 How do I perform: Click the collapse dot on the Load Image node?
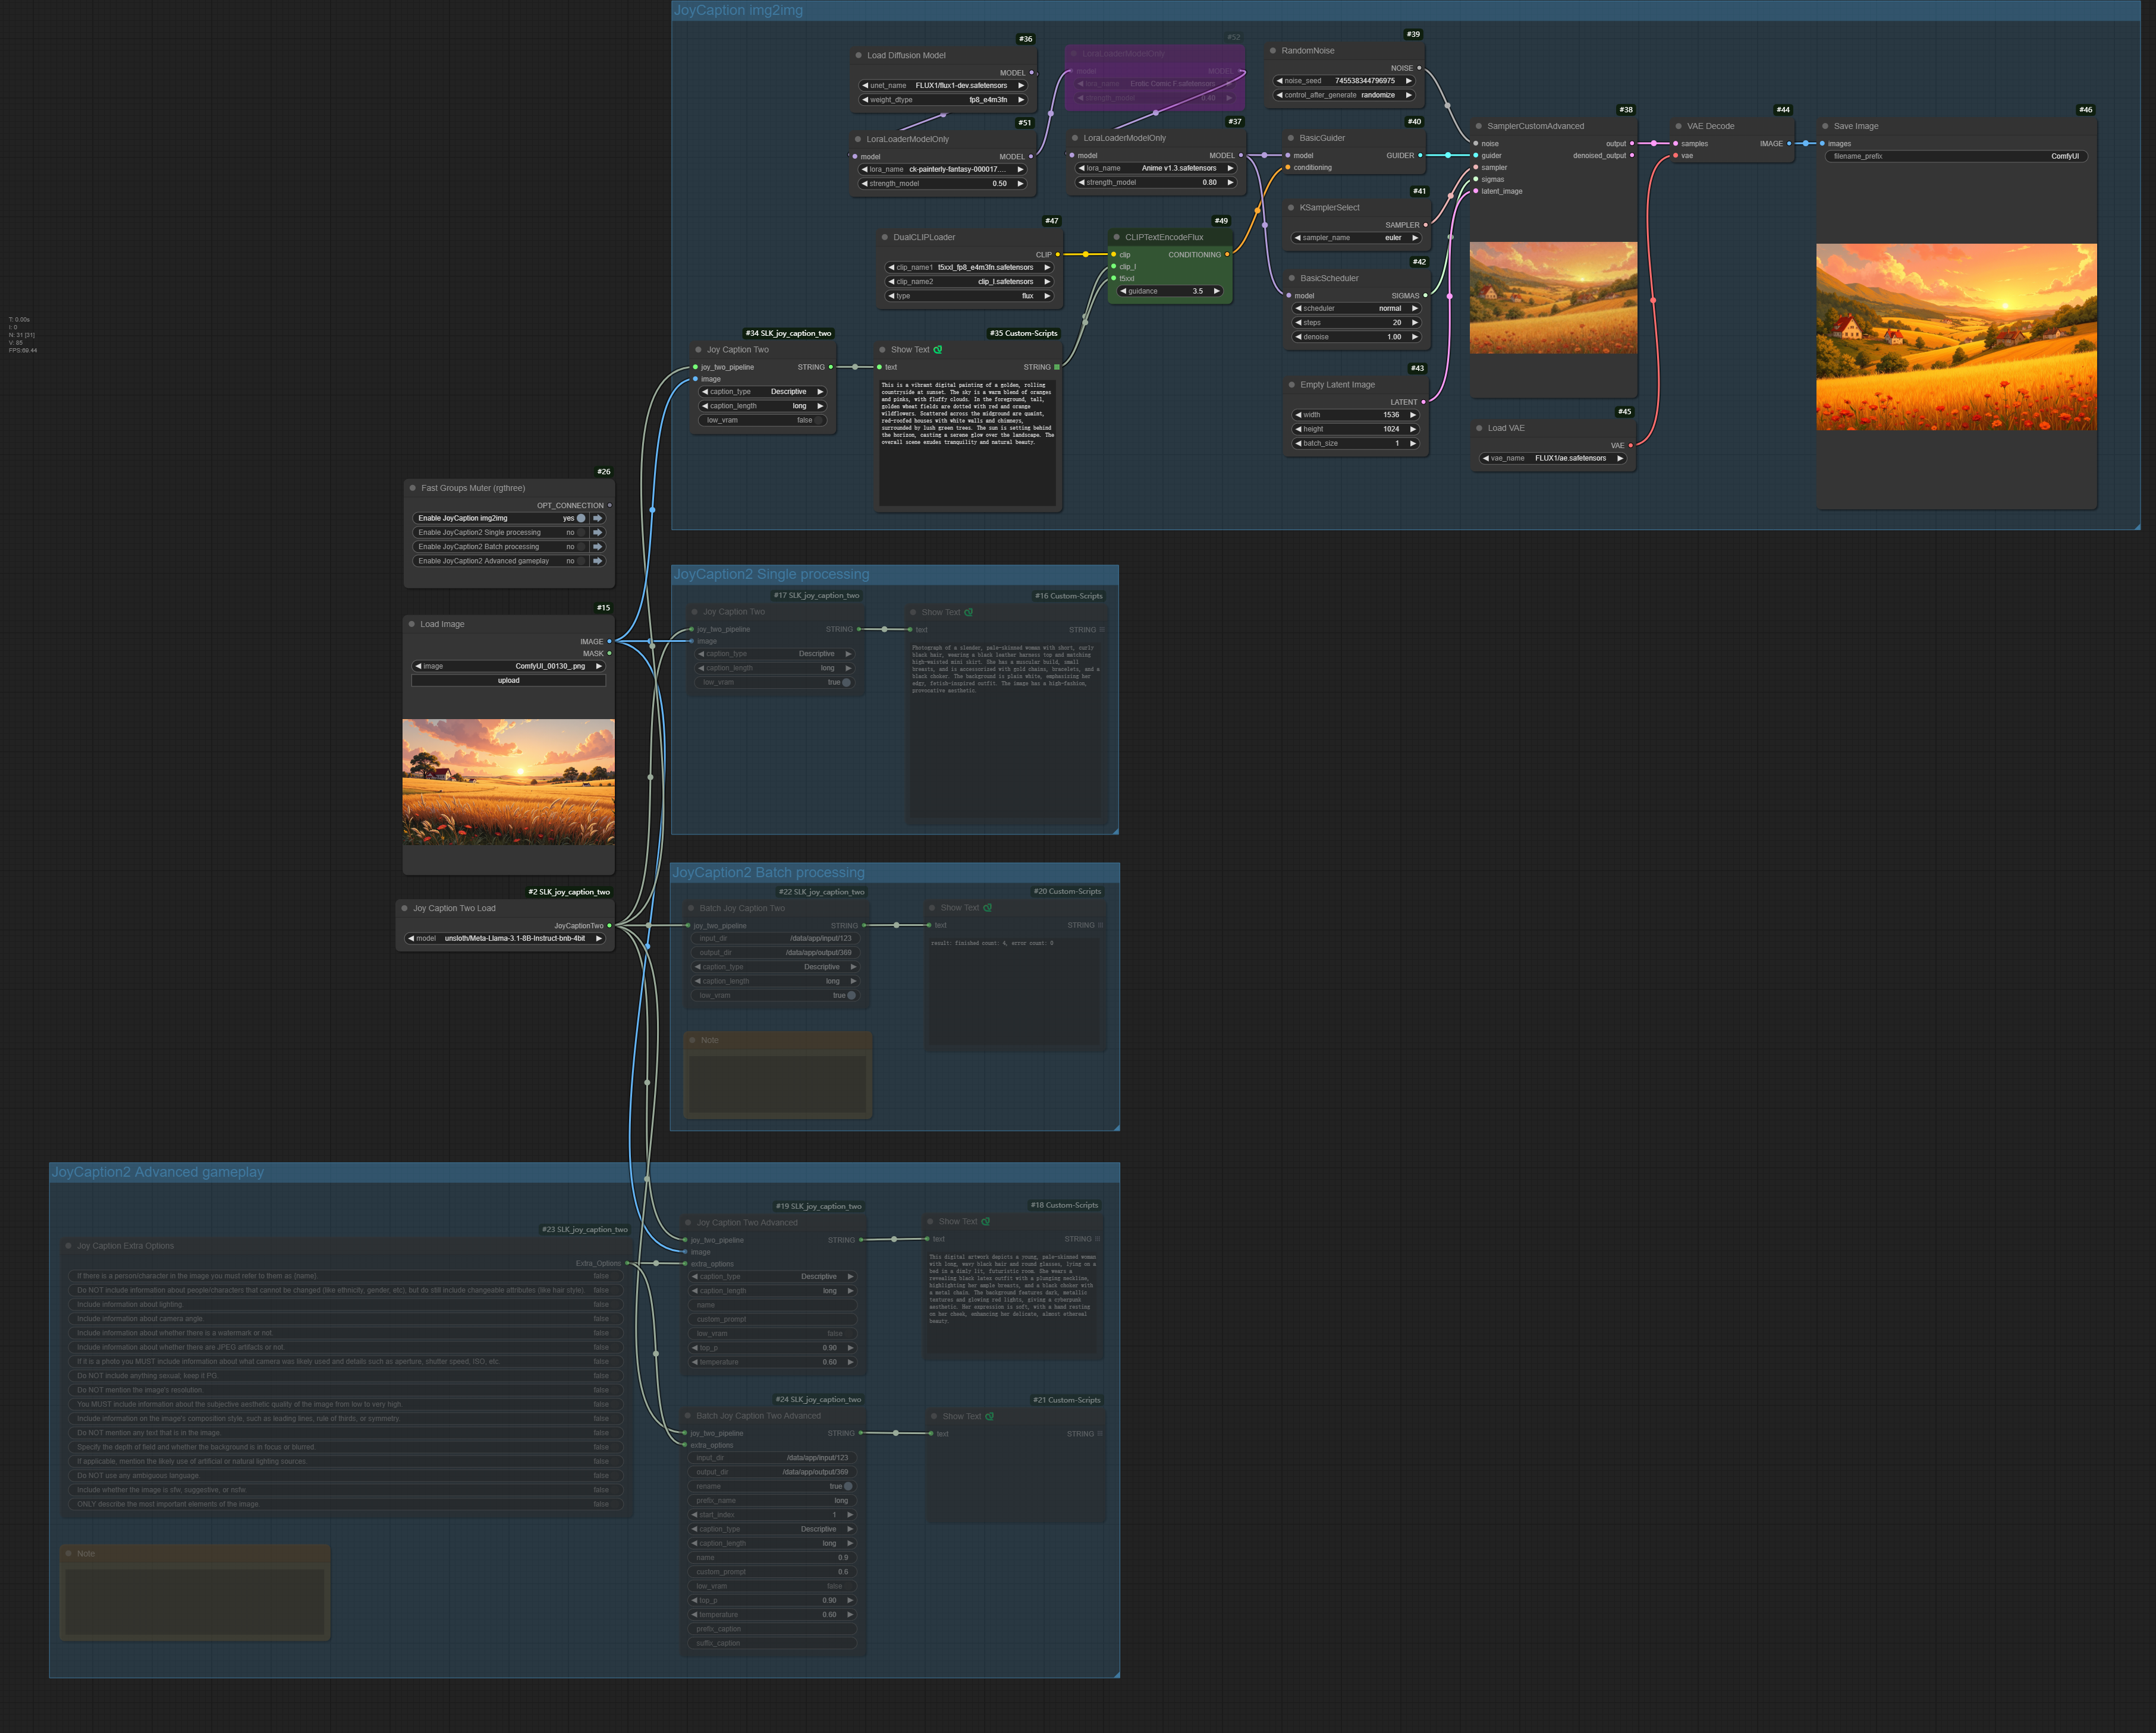point(413,623)
